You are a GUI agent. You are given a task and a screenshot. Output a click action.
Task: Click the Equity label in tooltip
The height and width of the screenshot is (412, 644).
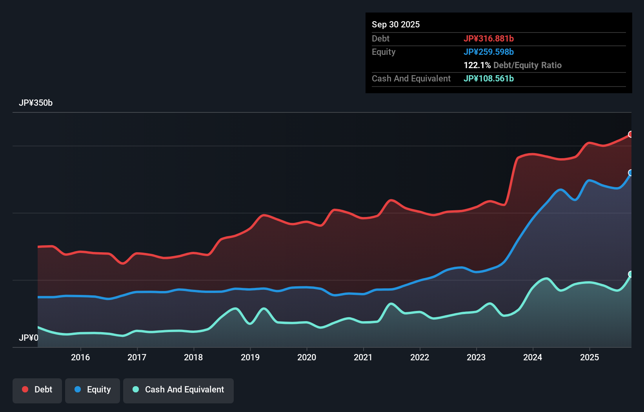point(384,52)
